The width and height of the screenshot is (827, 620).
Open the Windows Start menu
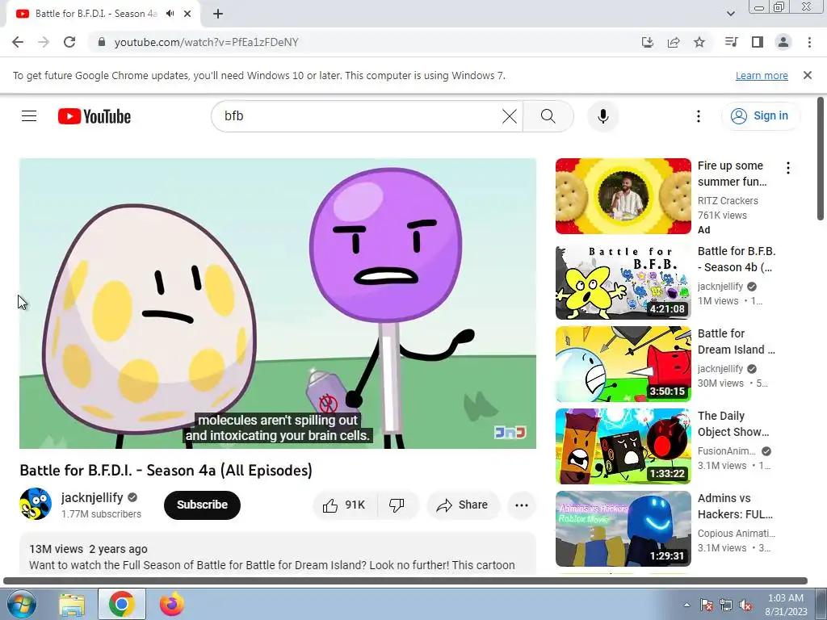[x=20, y=604]
